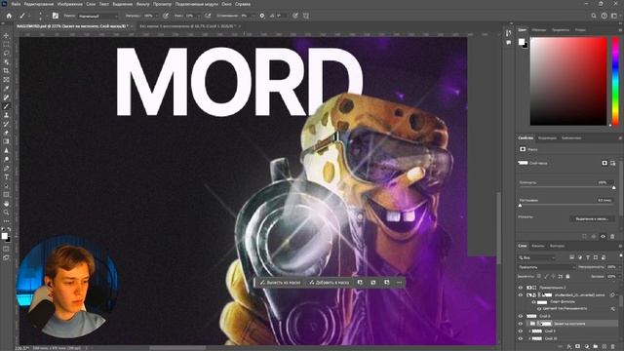Select the Horizontal Type tool
The width and height of the screenshot is (624, 351).
tap(7, 176)
